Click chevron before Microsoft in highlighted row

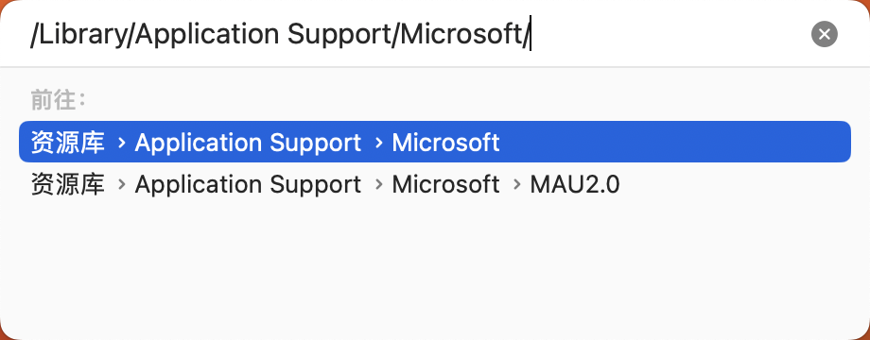pyautogui.click(x=379, y=143)
